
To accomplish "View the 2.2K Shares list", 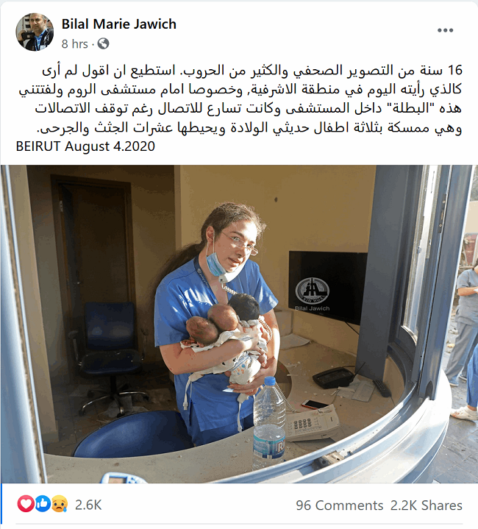I will (x=426, y=505).
